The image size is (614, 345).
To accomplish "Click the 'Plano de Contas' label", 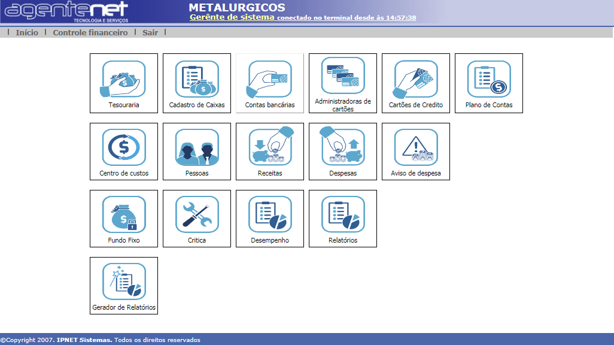I will coord(489,105).
